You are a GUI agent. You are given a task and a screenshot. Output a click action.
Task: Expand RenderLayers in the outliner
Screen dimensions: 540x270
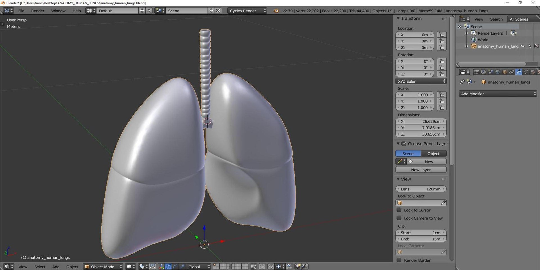click(467, 33)
